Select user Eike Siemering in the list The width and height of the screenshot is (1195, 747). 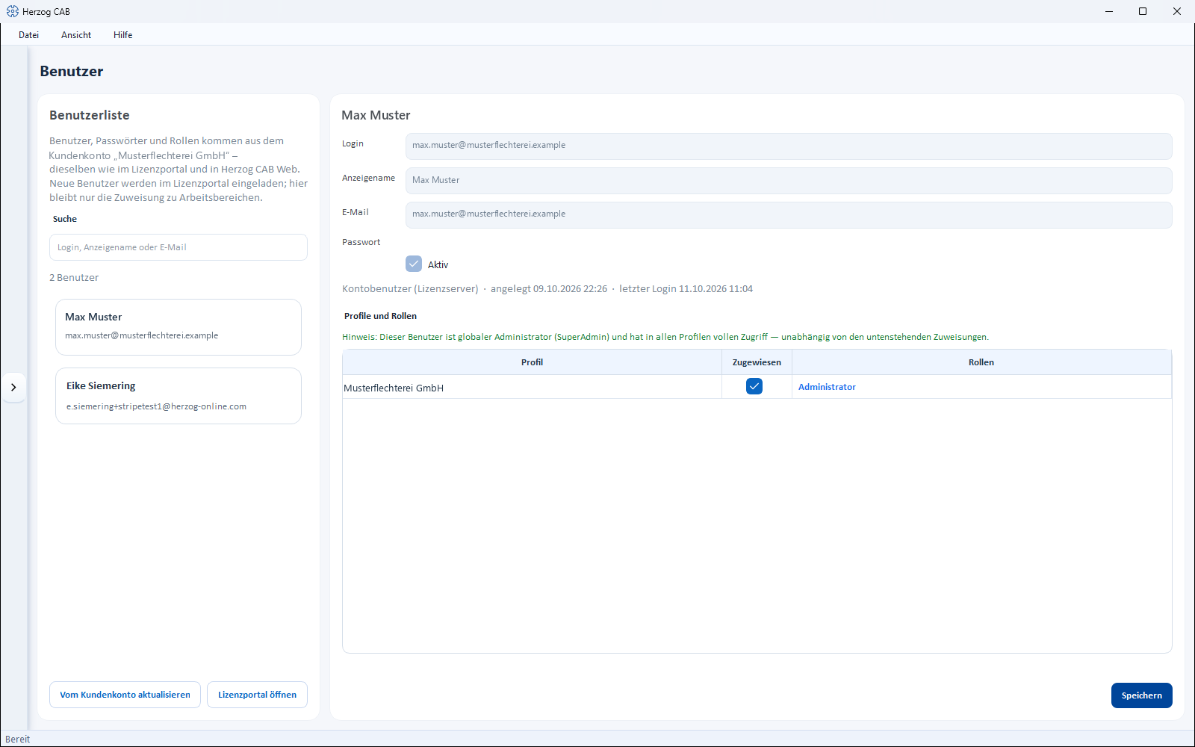(x=179, y=396)
